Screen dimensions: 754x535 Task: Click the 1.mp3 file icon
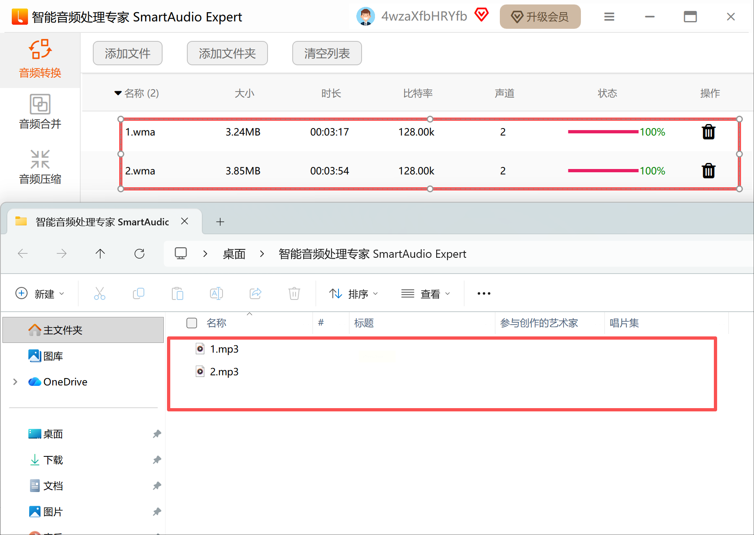tap(200, 349)
